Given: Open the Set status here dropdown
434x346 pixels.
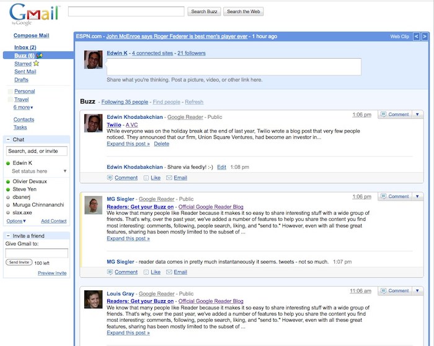Looking at the screenshot, I should 66,171.
